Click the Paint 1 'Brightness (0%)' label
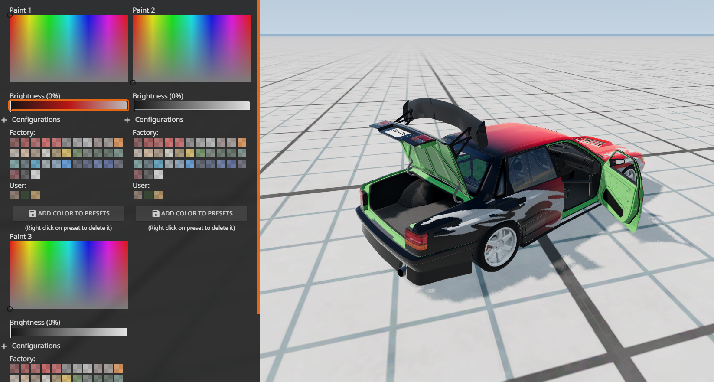The width and height of the screenshot is (714, 382). pyautogui.click(x=35, y=96)
